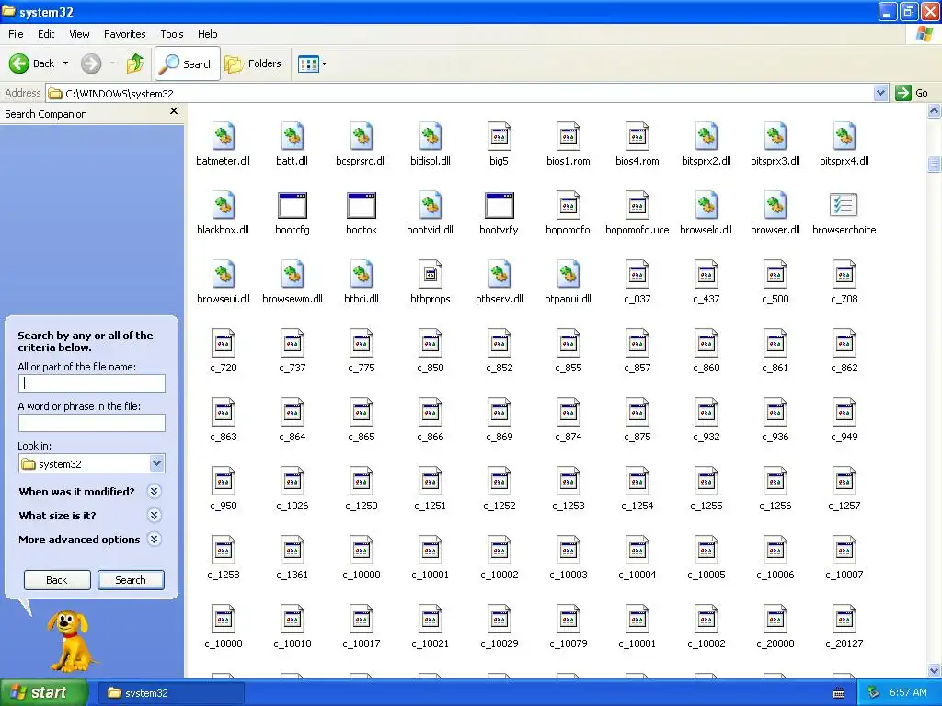Click the address bar path field

click(460, 93)
